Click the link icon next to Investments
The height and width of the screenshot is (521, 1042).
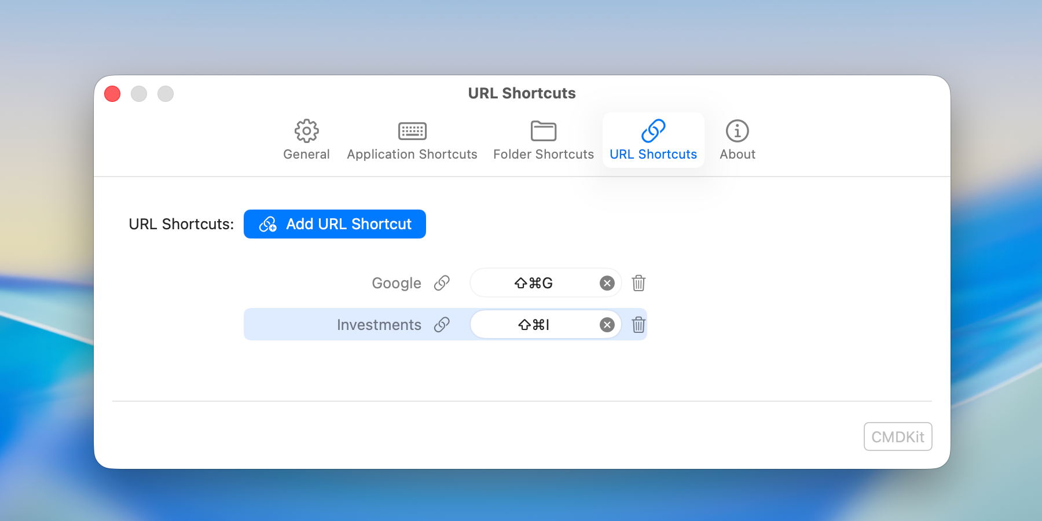tap(442, 325)
